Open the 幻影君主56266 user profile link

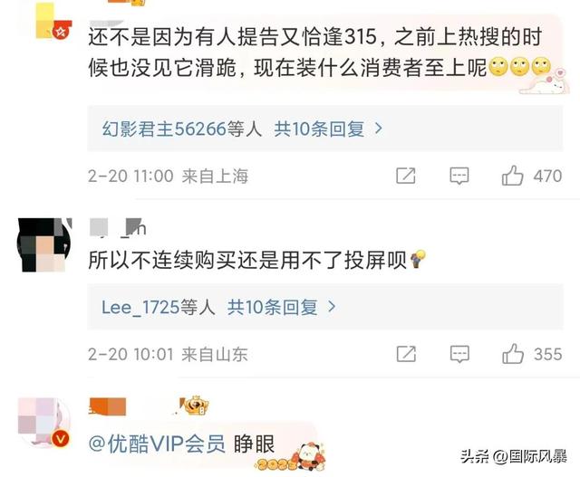click(164, 129)
